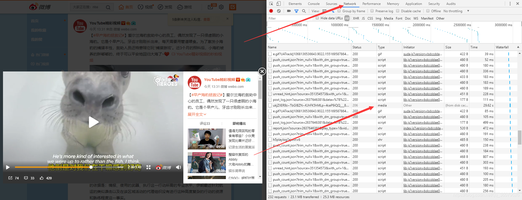The height and width of the screenshot is (200, 522).
Task: Enter fullscreen in the video player
Action: [x=148, y=167]
